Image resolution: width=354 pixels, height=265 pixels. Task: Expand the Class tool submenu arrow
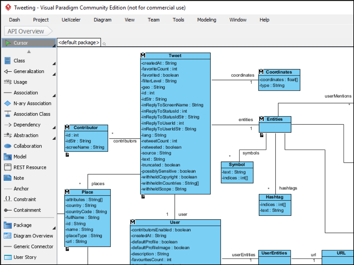point(54,64)
